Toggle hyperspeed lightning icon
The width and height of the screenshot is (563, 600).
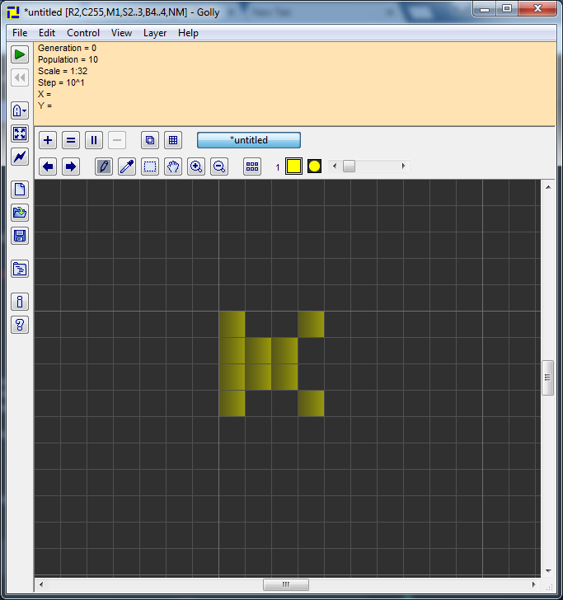(x=20, y=157)
